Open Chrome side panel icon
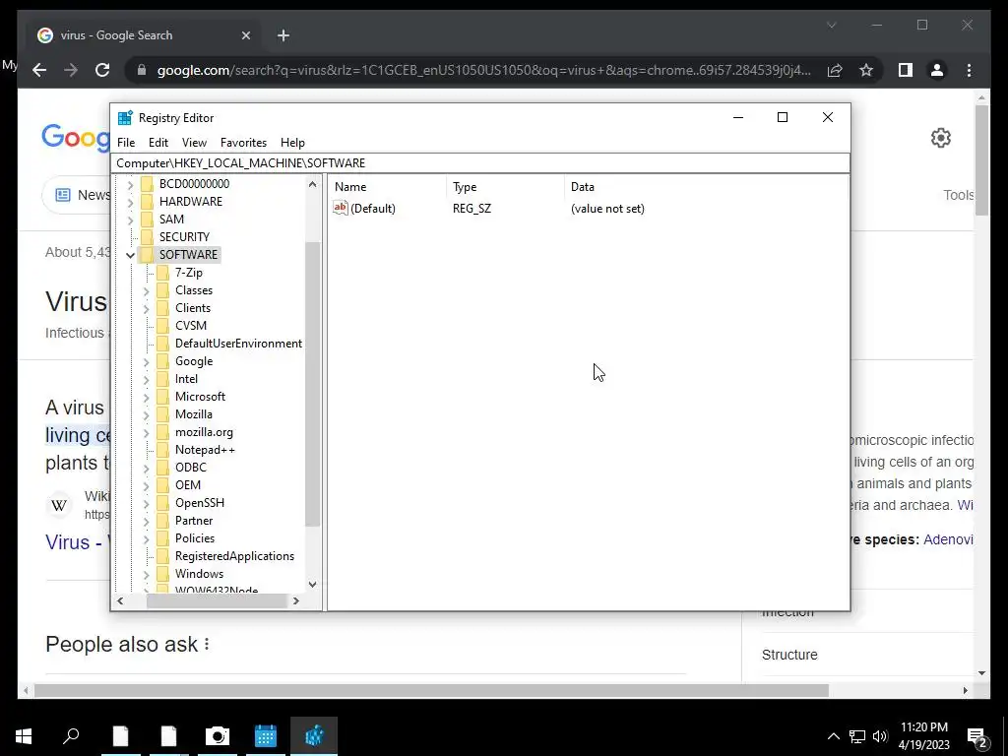The width and height of the screenshot is (1008, 756). 906,70
